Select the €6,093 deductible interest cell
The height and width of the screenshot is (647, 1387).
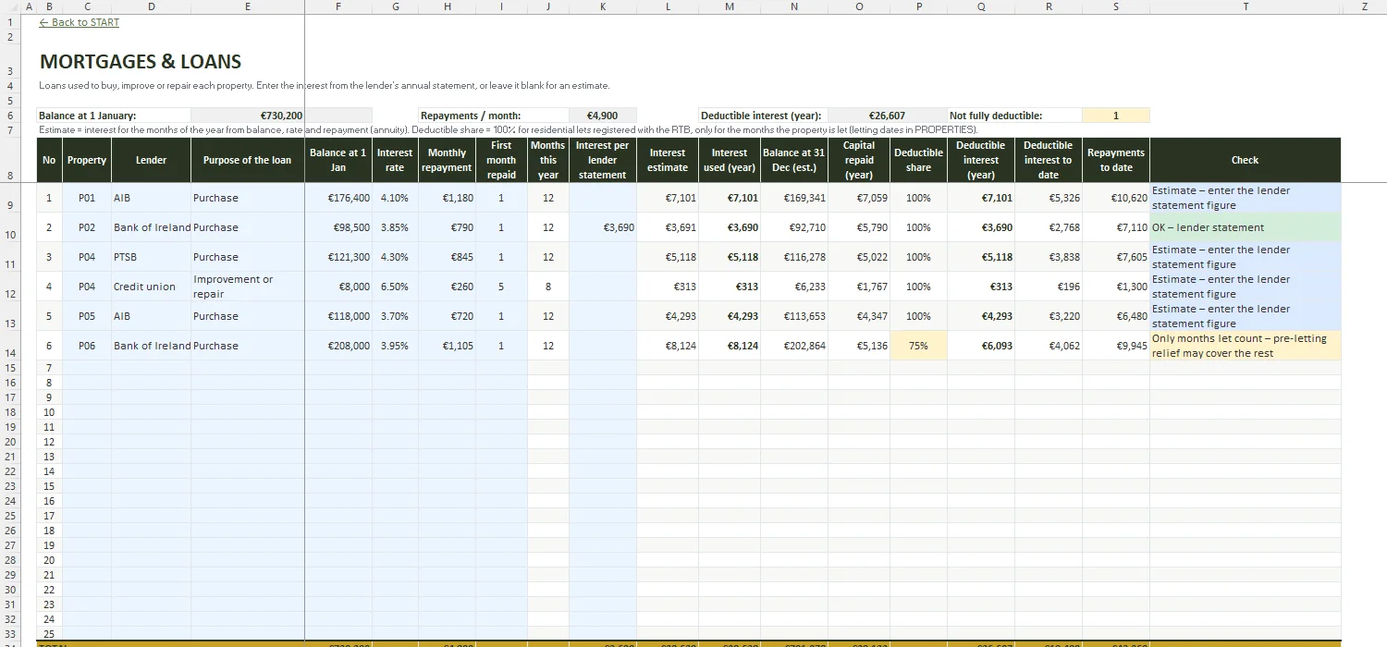(x=981, y=346)
